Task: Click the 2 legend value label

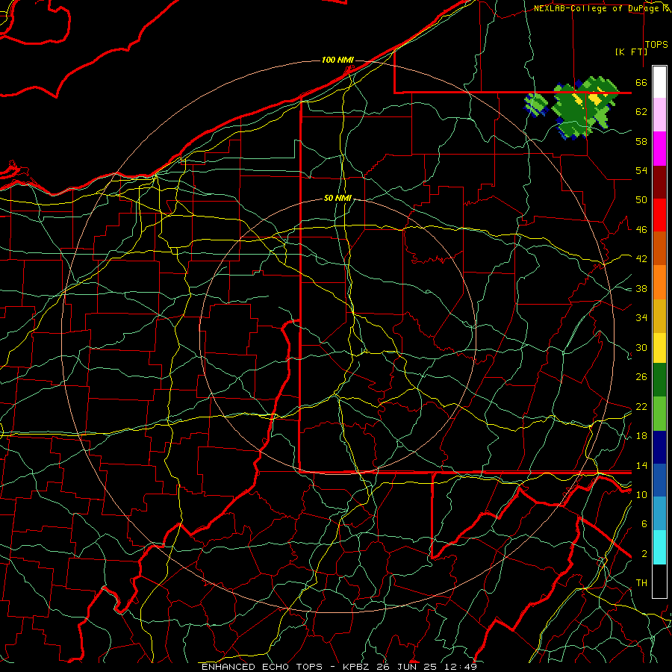Action: pyautogui.click(x=644, y=554)
